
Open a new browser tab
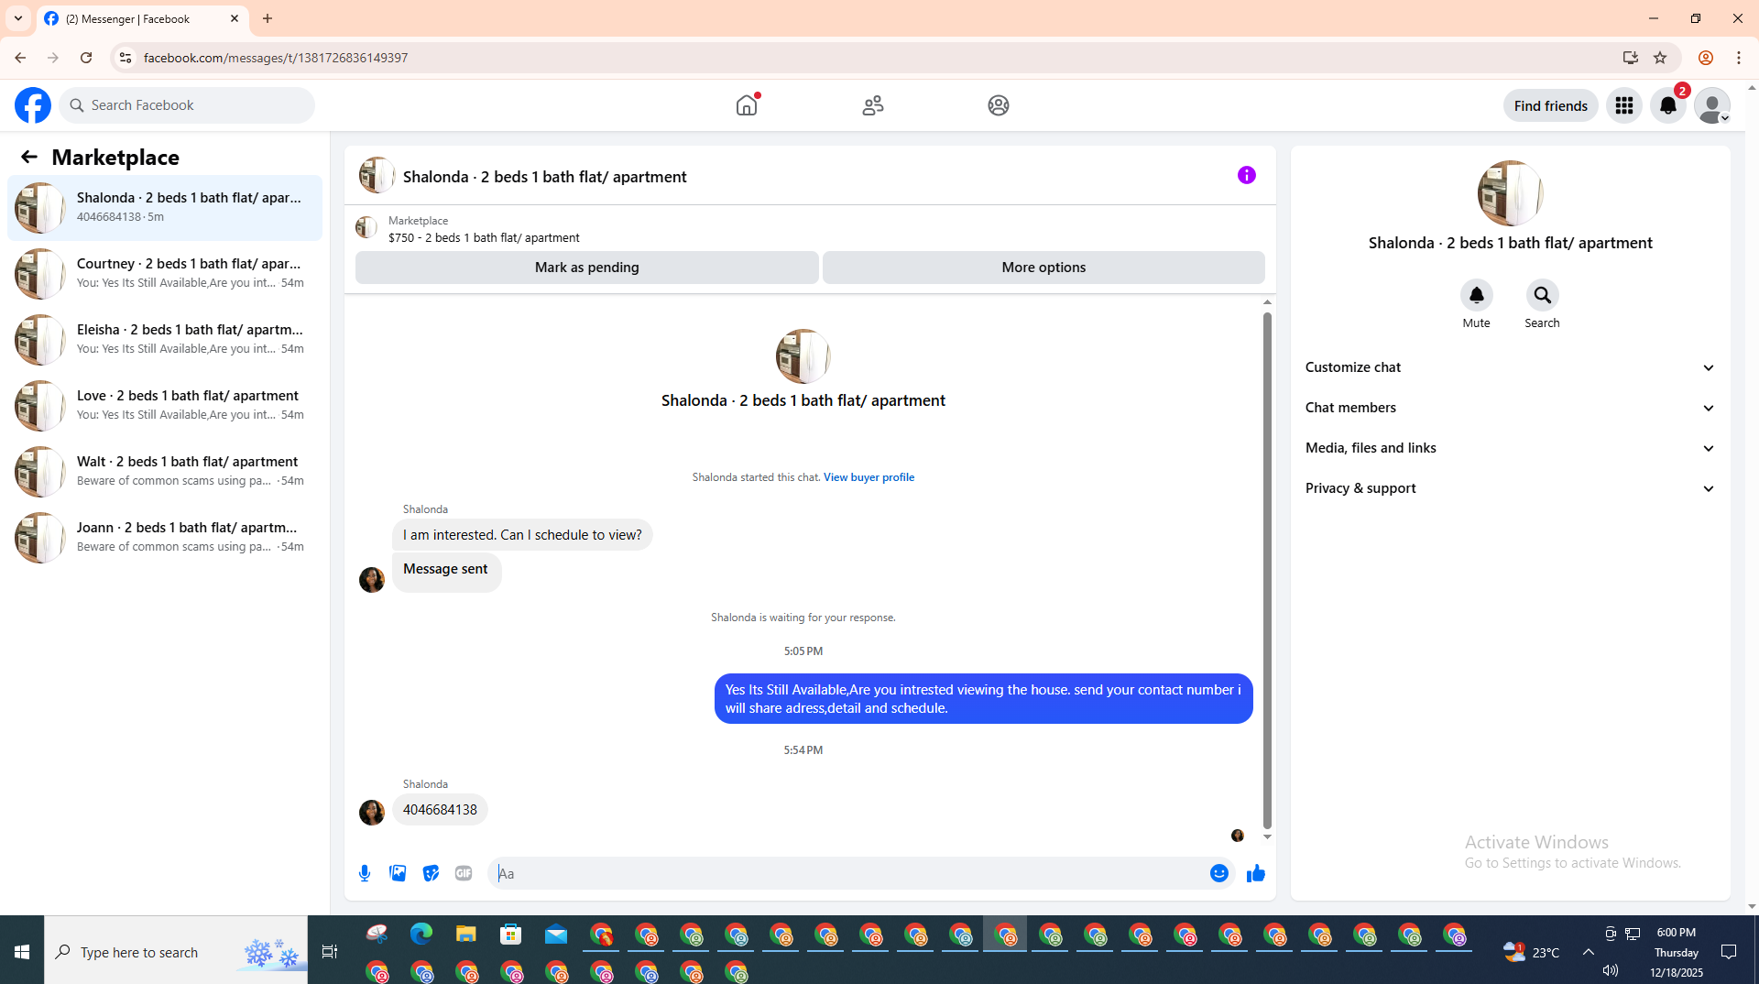(x=268, y=18)
